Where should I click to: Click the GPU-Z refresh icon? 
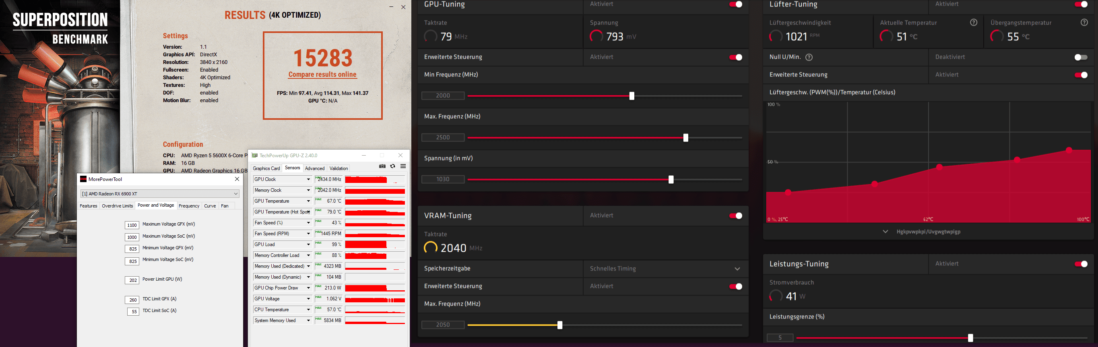pos(392,166)
